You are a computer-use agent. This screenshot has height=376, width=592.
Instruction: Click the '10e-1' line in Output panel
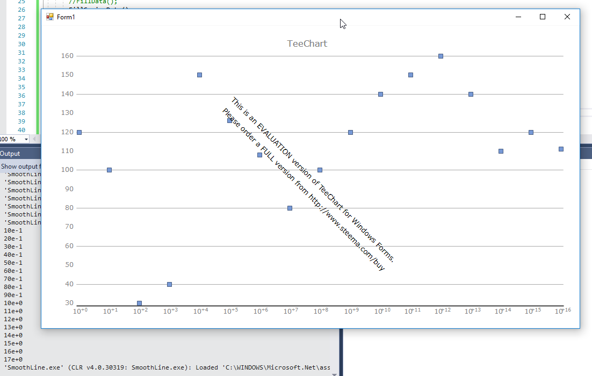[x=13, y=230]
